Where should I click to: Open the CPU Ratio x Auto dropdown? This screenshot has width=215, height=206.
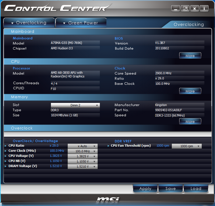click(x=82, y=146)
